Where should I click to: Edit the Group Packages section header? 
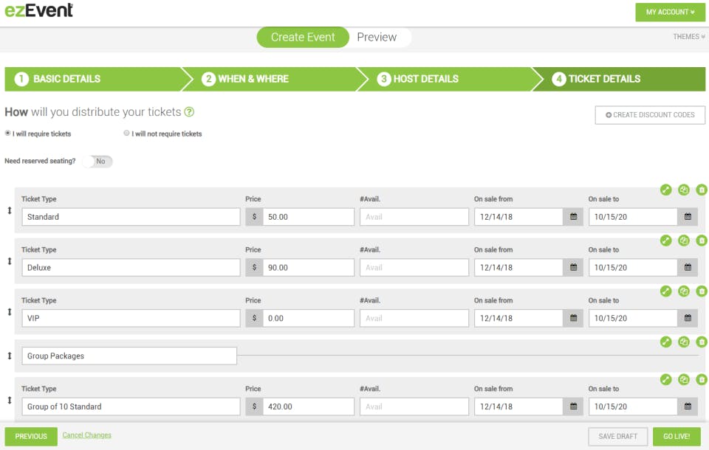point(665,342)
